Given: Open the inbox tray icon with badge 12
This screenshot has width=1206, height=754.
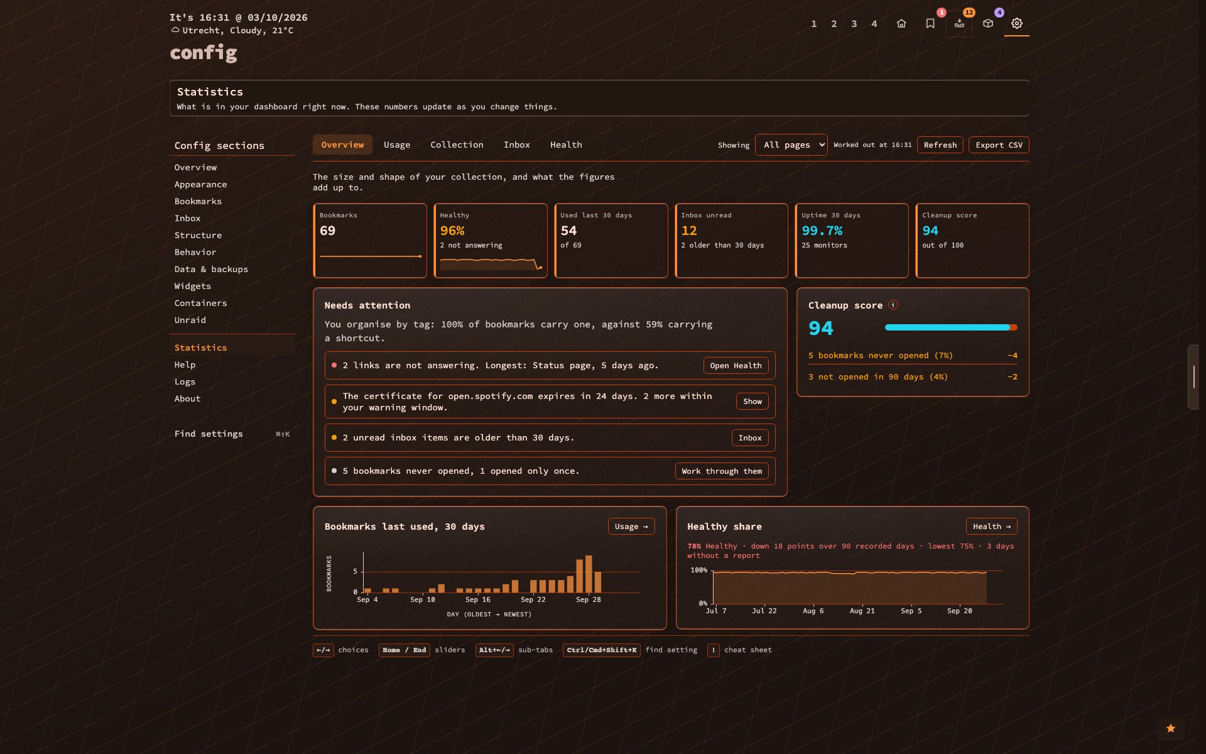Looking at the screenshot, I should [x=959, y=23].
